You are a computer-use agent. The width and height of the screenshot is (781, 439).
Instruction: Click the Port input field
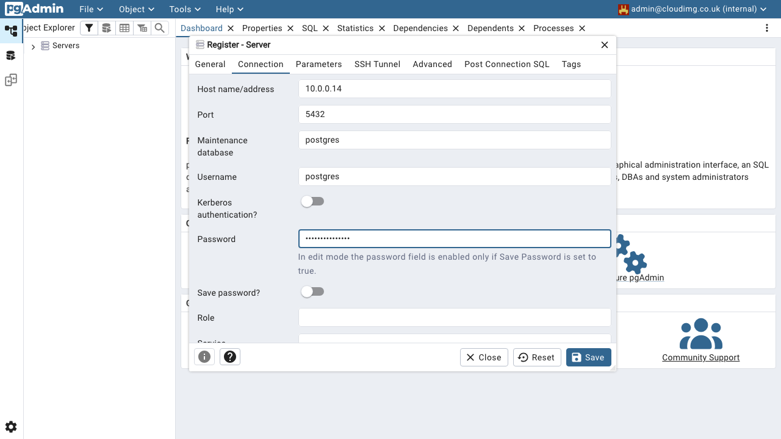455,114
